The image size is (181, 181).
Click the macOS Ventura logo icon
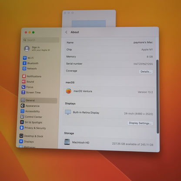coord(69,91)
